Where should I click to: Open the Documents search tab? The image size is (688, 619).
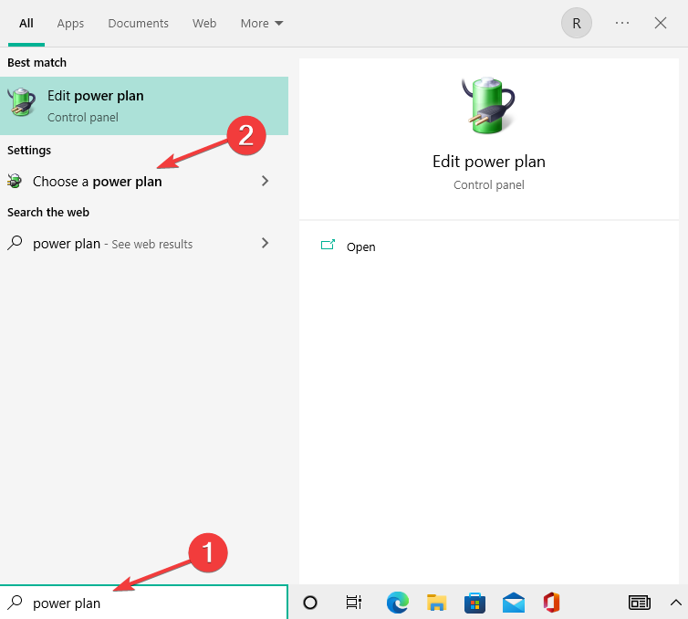click(138, 23)
